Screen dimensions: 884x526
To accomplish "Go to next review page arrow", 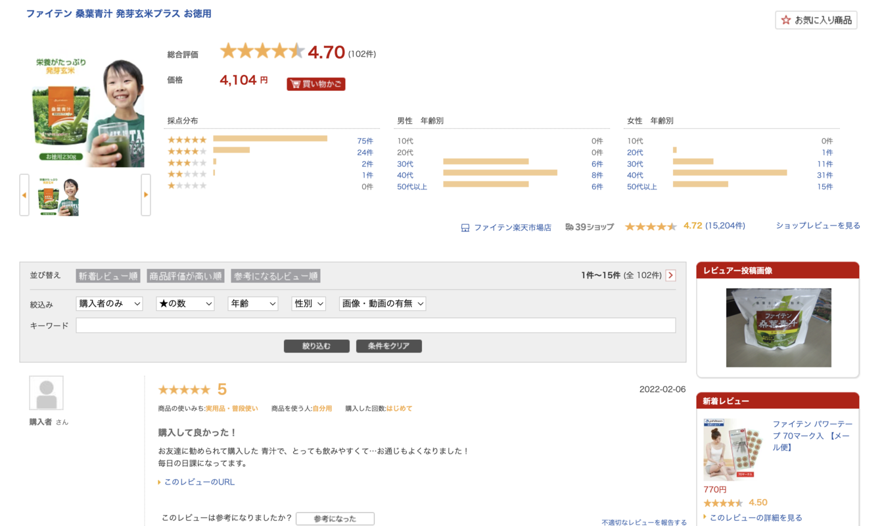I will click(670, 275).
